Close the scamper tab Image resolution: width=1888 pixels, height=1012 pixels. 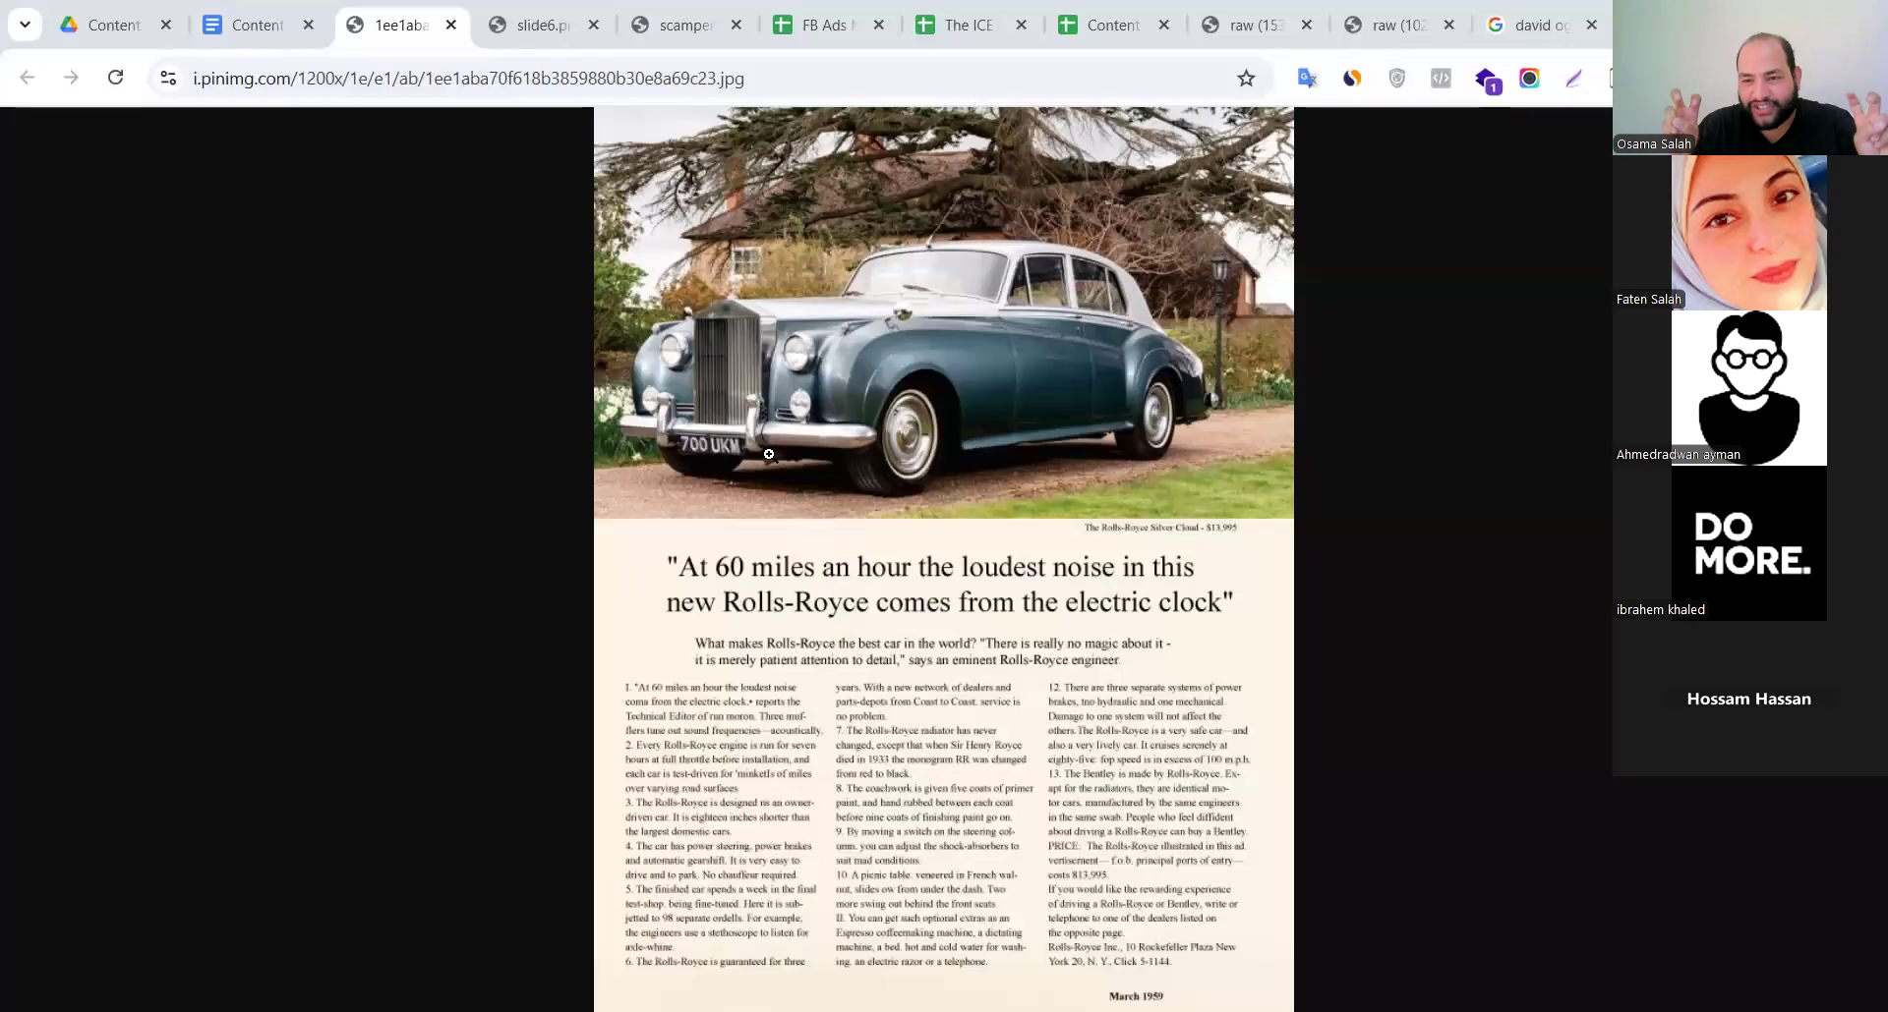click(737, 25)
